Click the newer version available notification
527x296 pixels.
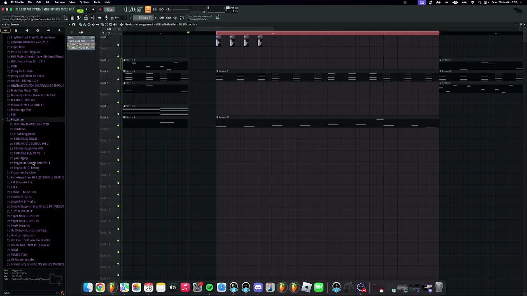coord(199,18)
